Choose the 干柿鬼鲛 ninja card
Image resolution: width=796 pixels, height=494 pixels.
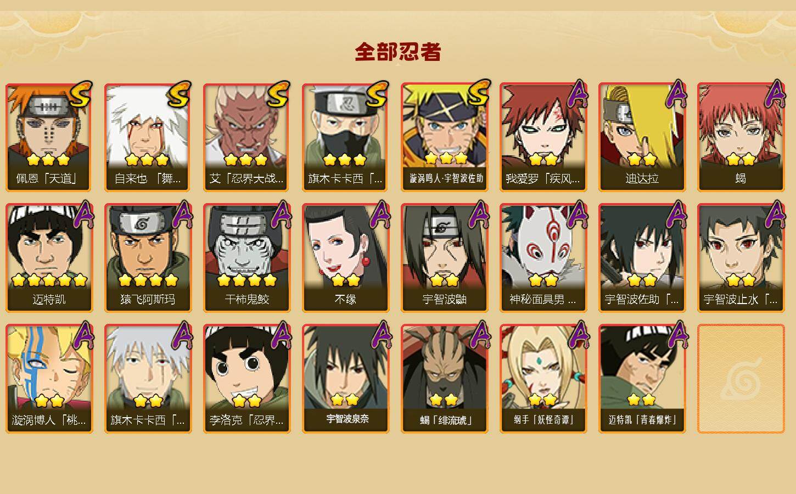(x=246, y=258)
